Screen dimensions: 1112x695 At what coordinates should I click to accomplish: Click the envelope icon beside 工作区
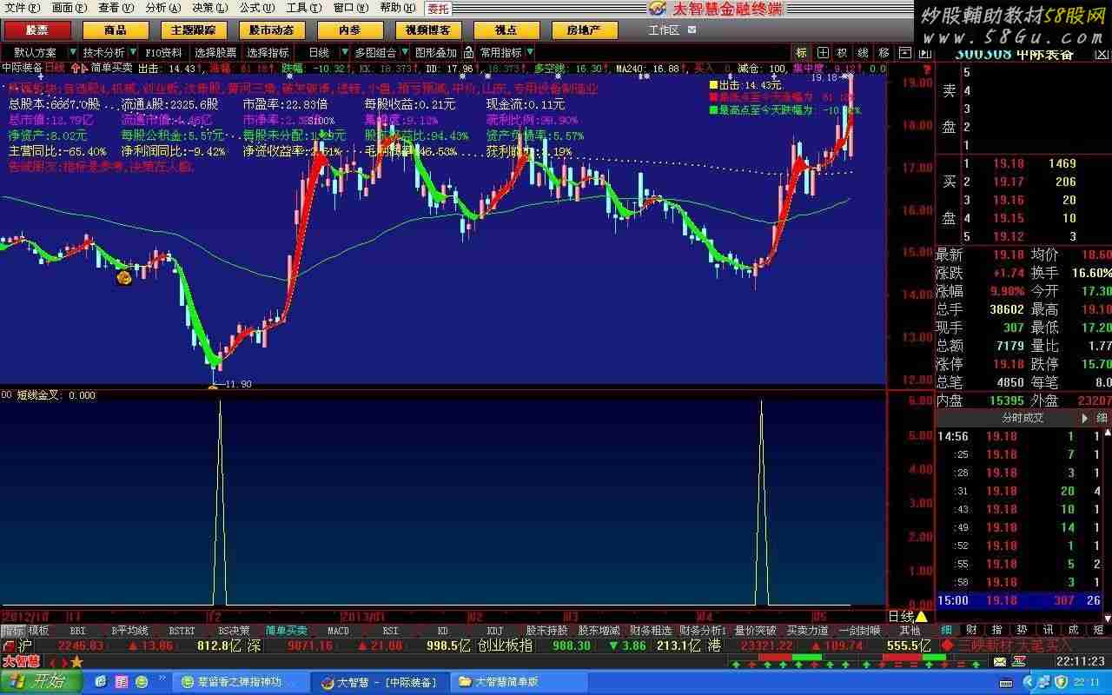click(x=692, y=30)
